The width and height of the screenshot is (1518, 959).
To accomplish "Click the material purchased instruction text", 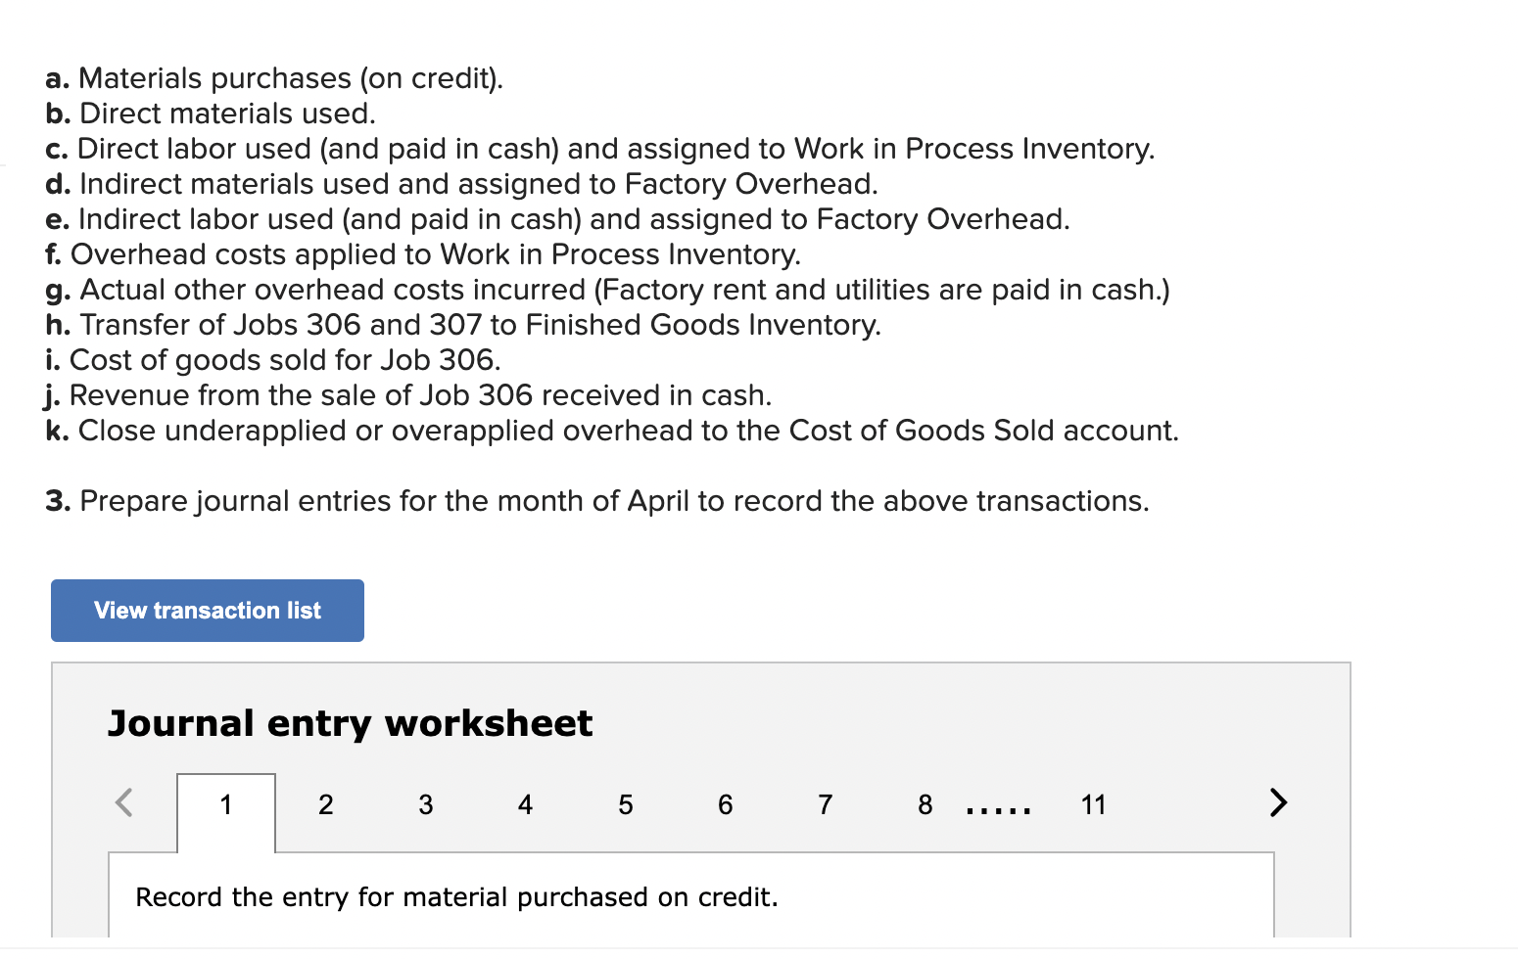I will pos(456,896).
